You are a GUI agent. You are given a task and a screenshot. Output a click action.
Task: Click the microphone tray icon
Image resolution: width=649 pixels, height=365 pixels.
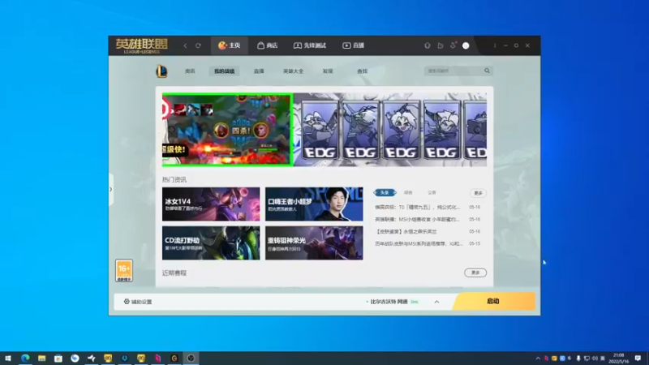(578, 359)
